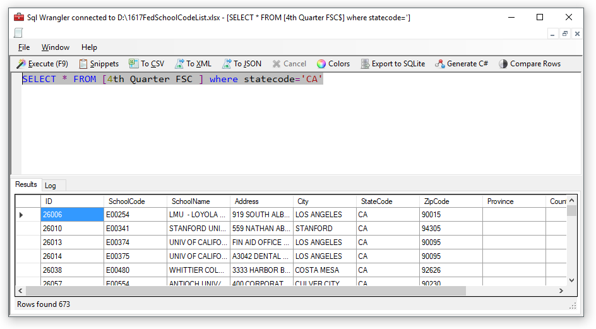This screenshot has height=329, width=596.
Task: Sort by the SchoolName column header
Action: (198, 201)
